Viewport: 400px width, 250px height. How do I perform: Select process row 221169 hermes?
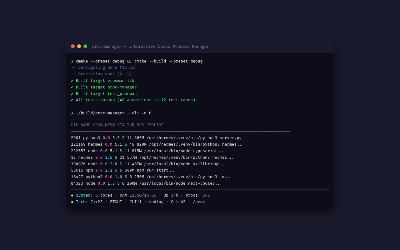pyautogui.click(x=157, y=144)
